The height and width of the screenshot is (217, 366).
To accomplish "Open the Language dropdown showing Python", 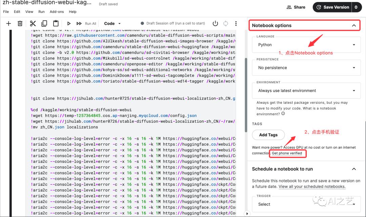I will pyautogui.click(x=304, y=44).
